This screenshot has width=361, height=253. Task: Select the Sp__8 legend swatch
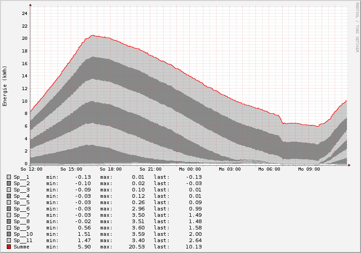pos(9,221)
